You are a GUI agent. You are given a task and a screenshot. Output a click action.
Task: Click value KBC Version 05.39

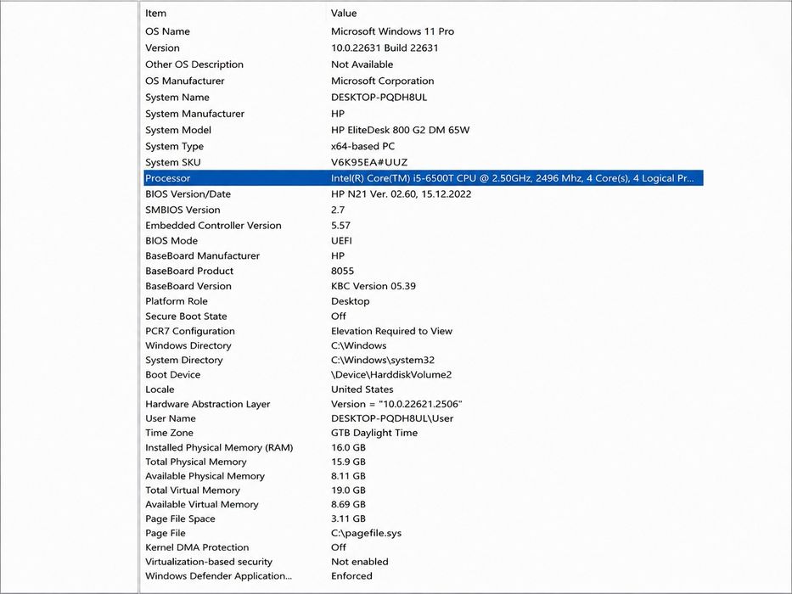[374, 286]
